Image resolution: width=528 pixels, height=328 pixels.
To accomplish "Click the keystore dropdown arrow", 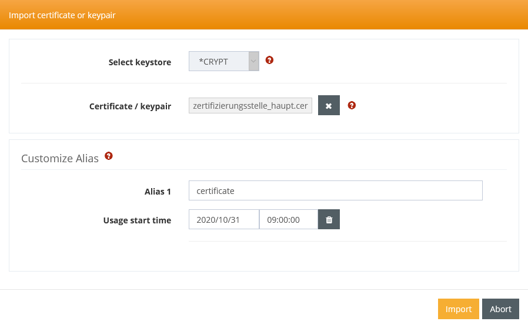I will click(x=253, y=61).
